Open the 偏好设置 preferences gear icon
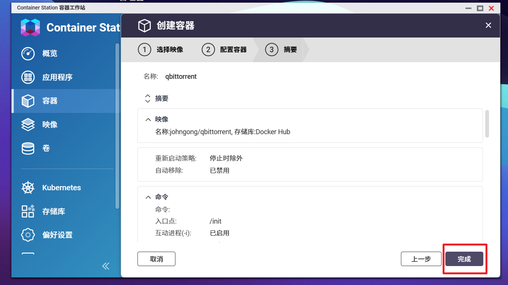The image size is (508, 285). point(28,235)
